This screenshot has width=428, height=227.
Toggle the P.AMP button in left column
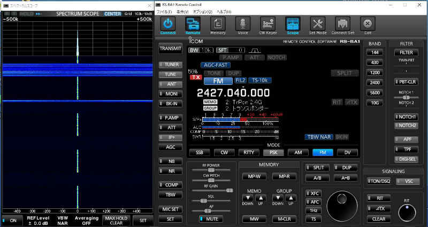[170, 118]
